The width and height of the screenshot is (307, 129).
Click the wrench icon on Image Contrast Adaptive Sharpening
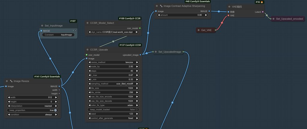161,6
